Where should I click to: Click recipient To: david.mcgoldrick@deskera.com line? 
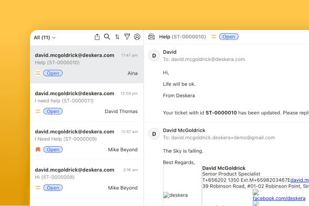[x=204, y=59]
